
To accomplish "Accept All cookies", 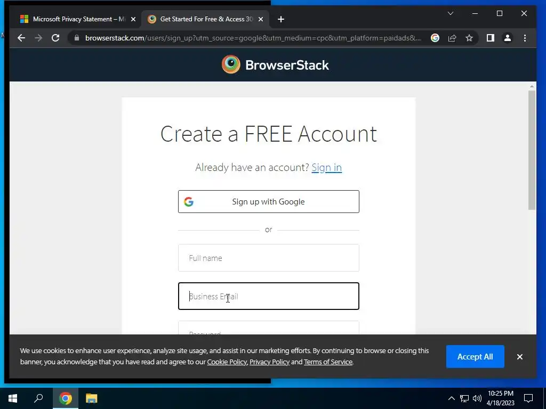I will (x=475, y=356).
